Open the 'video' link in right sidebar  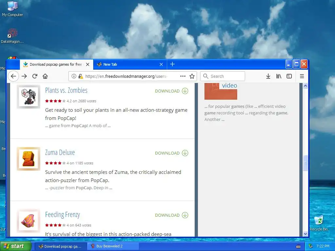(229, 85)
